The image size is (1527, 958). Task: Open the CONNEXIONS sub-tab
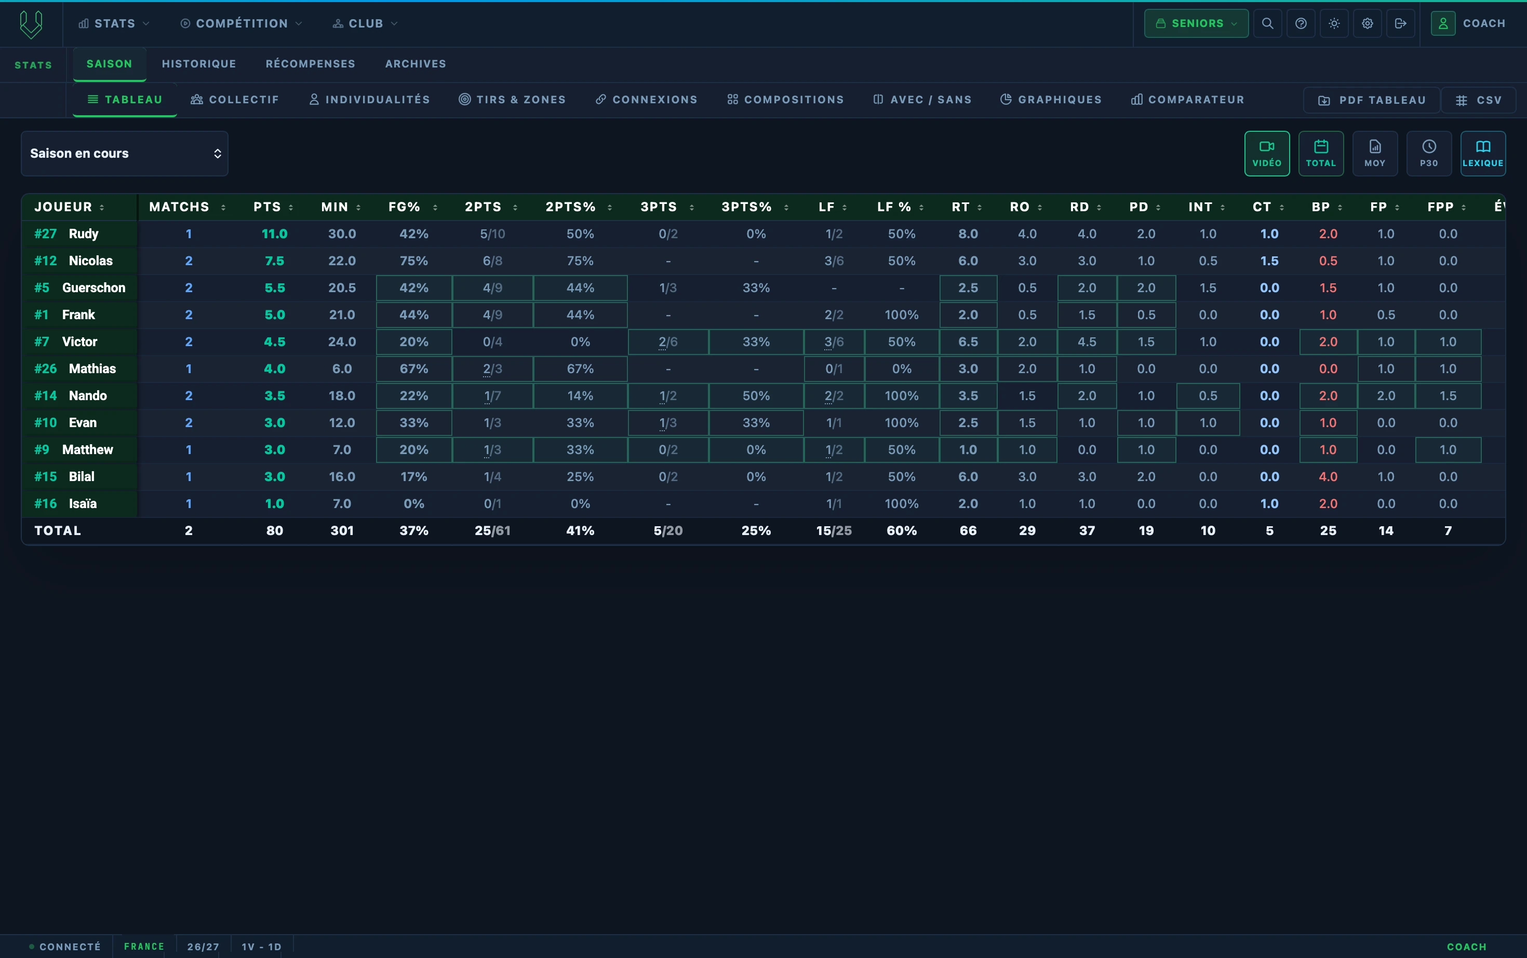coord(646,100)
